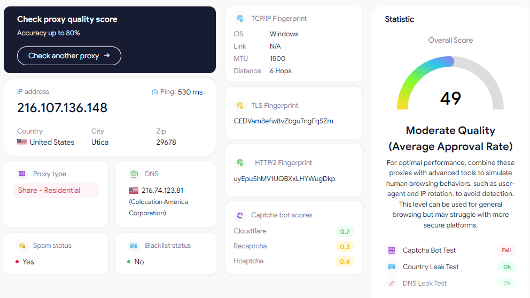This screenshot has height=298, width=530.
Task: Click the Captcha Bot Test icon
Action: tap(392, 250)
